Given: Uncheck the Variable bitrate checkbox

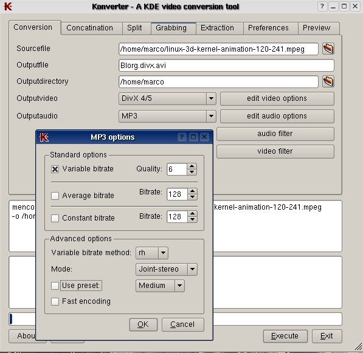Looking at the screenshot, I should point(55,169).
